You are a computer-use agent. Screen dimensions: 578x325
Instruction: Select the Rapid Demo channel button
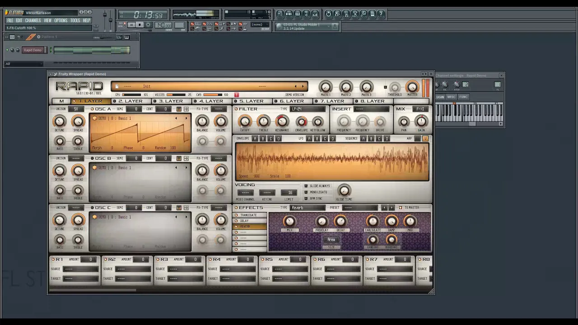click(x=33, y=50)
